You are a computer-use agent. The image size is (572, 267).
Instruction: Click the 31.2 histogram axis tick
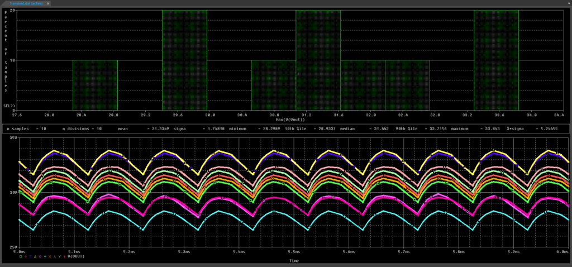click(x=306, y=115)
